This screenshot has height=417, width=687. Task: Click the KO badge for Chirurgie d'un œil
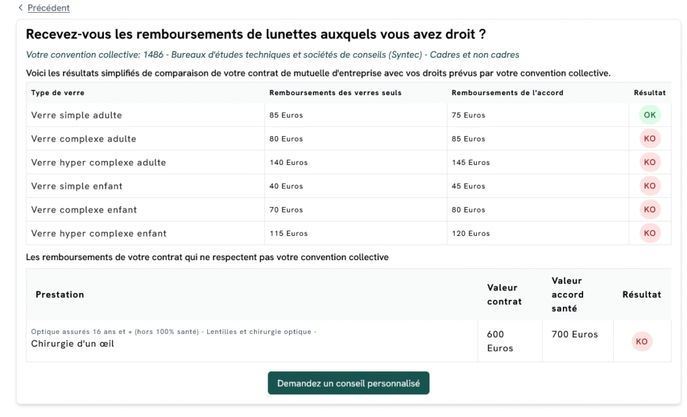pos(641,341)
